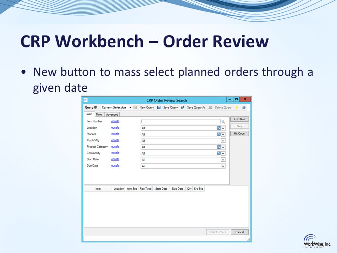
Task: Click the equals link for Item Number
Action: click(x=115, y=121)
